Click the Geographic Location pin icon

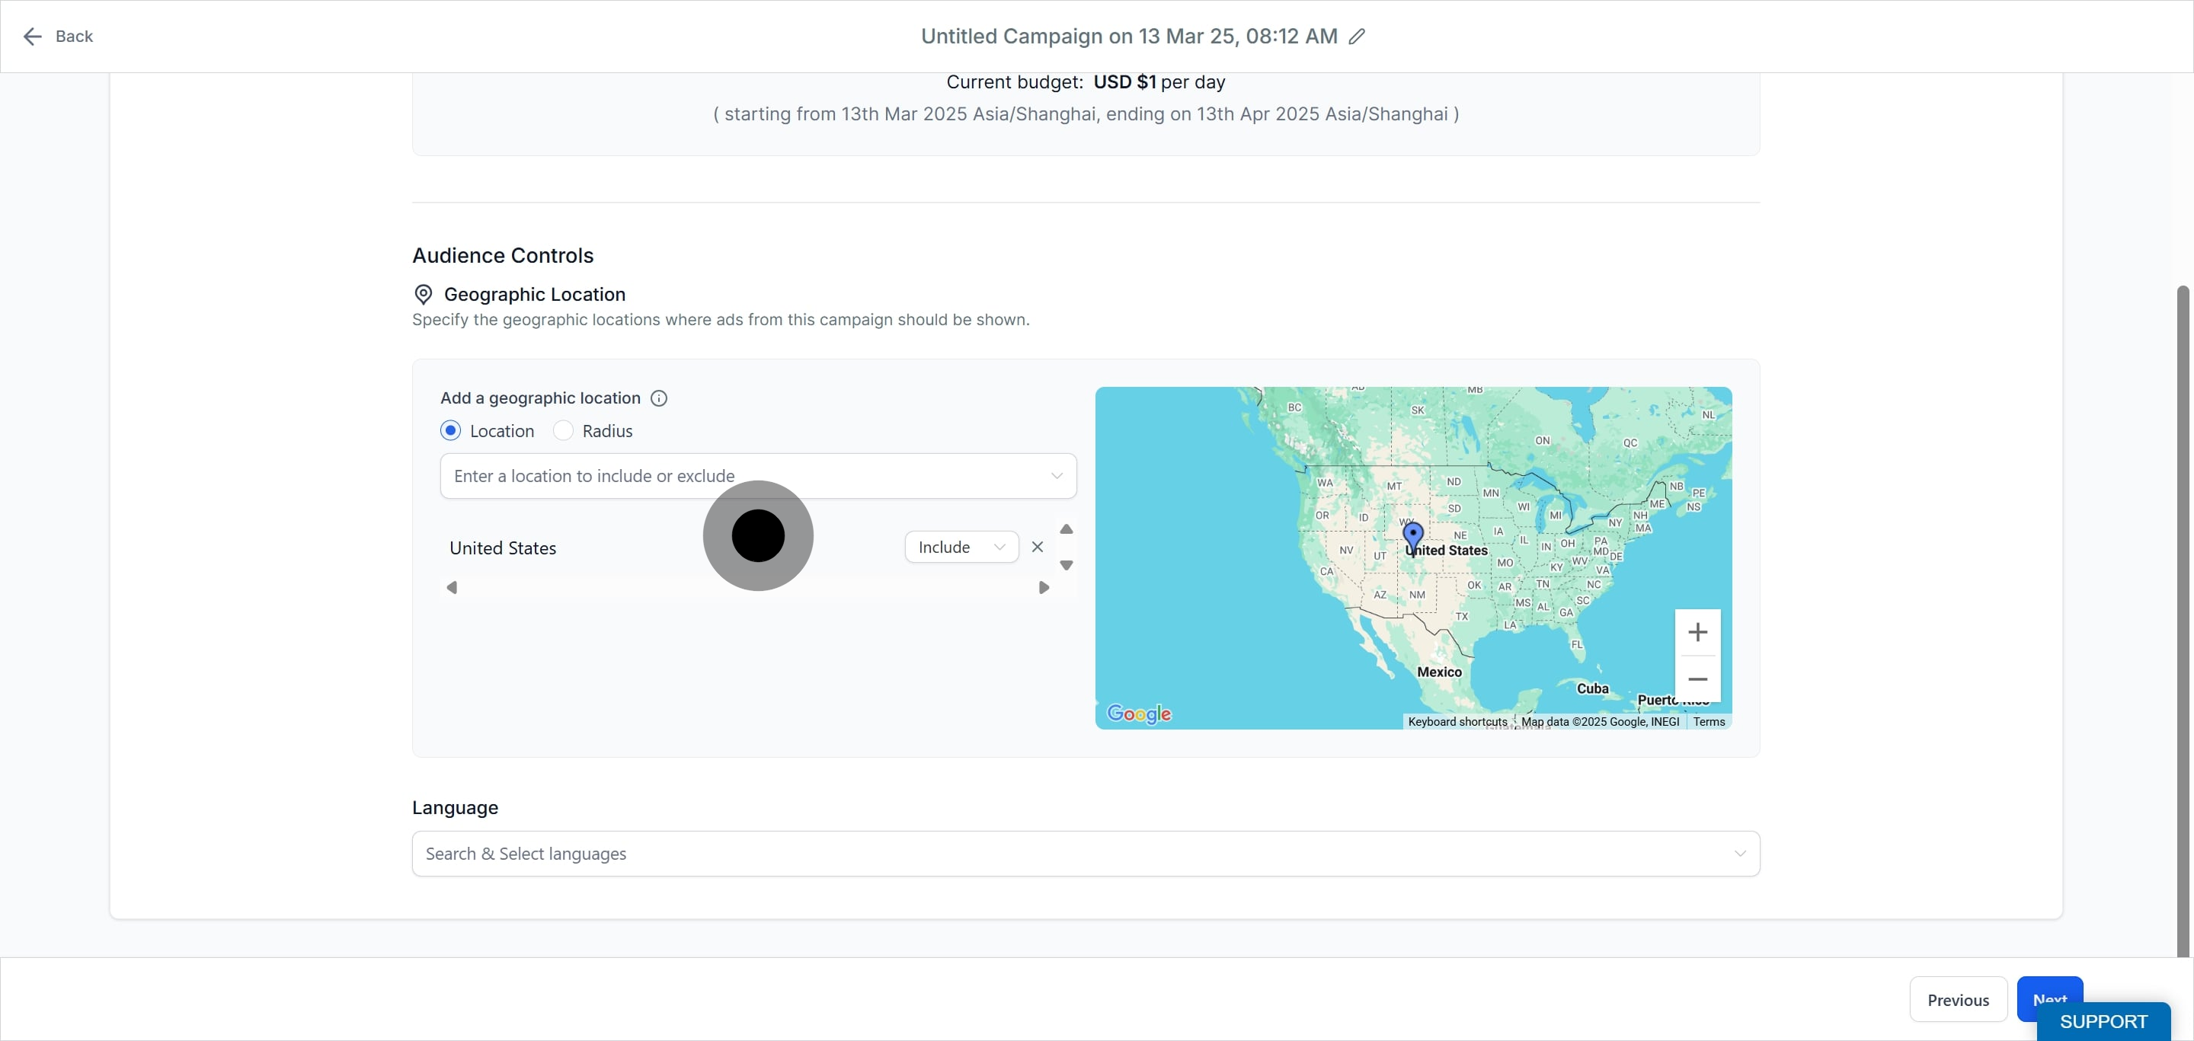point(423,295)
